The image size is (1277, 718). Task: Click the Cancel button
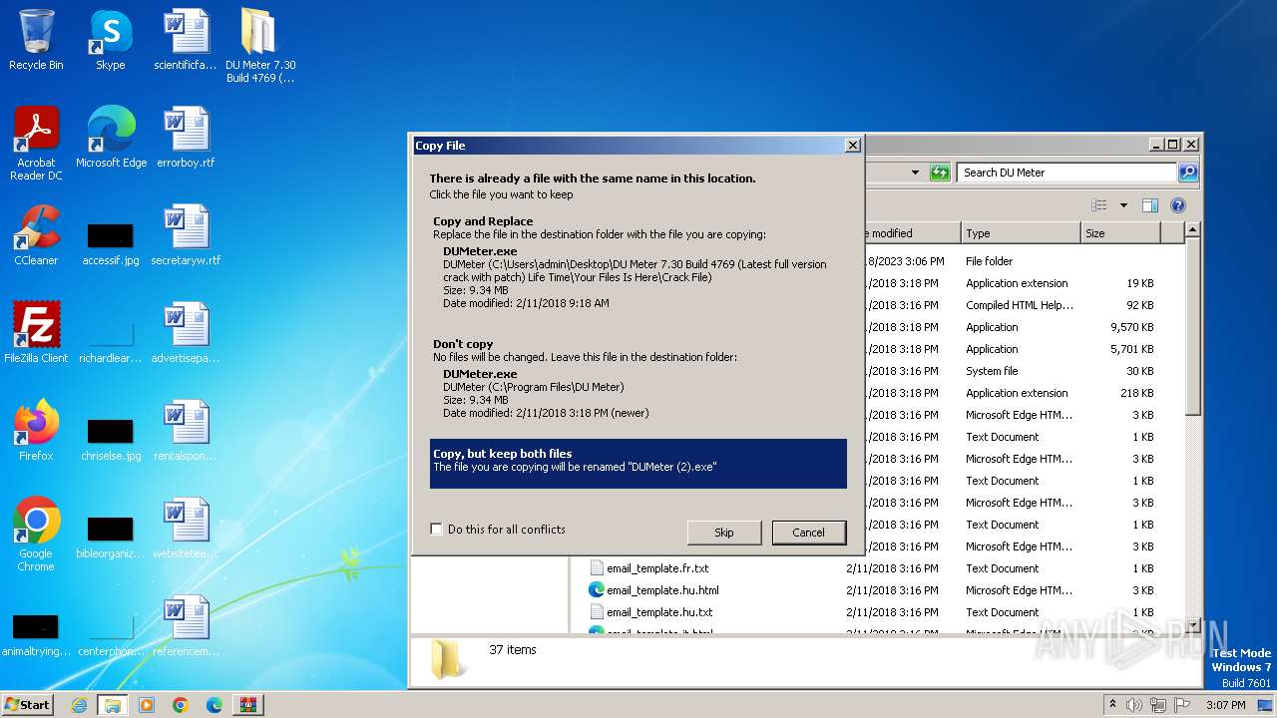pyautogui.click(x=808, y=533)
